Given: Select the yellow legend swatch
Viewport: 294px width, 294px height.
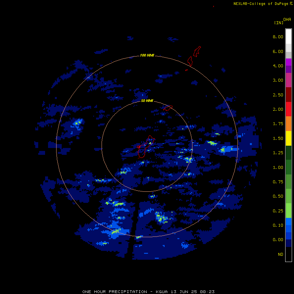Looking at the screenshot, I should (x=288, y=138).
